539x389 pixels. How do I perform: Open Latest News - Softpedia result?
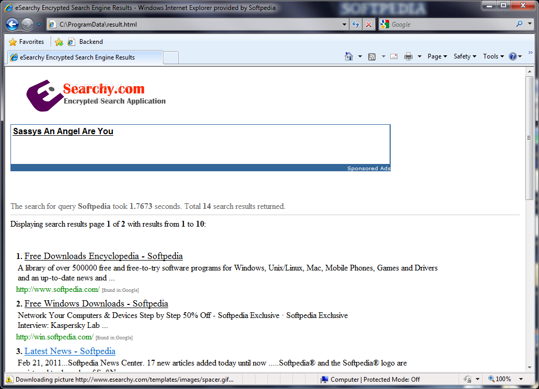[70, 351]
